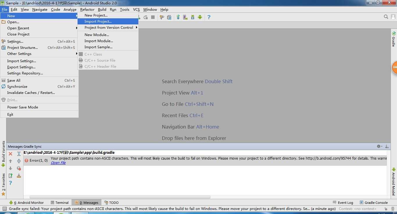Choose Import Project... from submenu
This screenshot has height=214, width=397.
pyautogui.click(x=108, y=21)
